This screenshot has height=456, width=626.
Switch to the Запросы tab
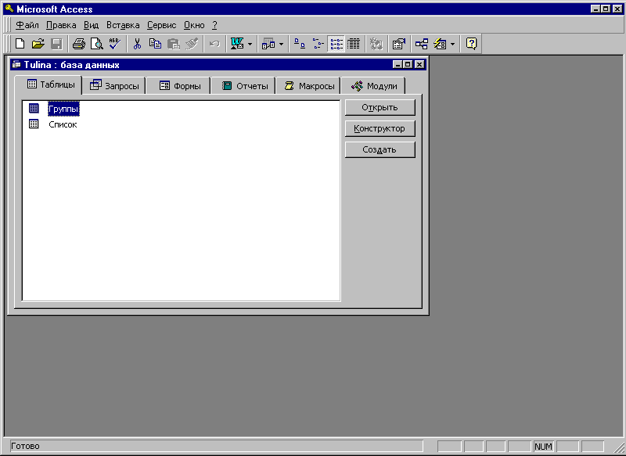pos(114,86)
